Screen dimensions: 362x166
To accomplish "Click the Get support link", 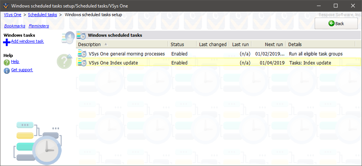I will pyautogui.click(x=22, y=70).
